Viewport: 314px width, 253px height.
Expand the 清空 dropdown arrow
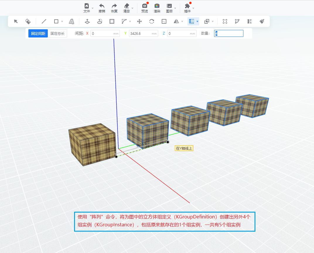132,8
